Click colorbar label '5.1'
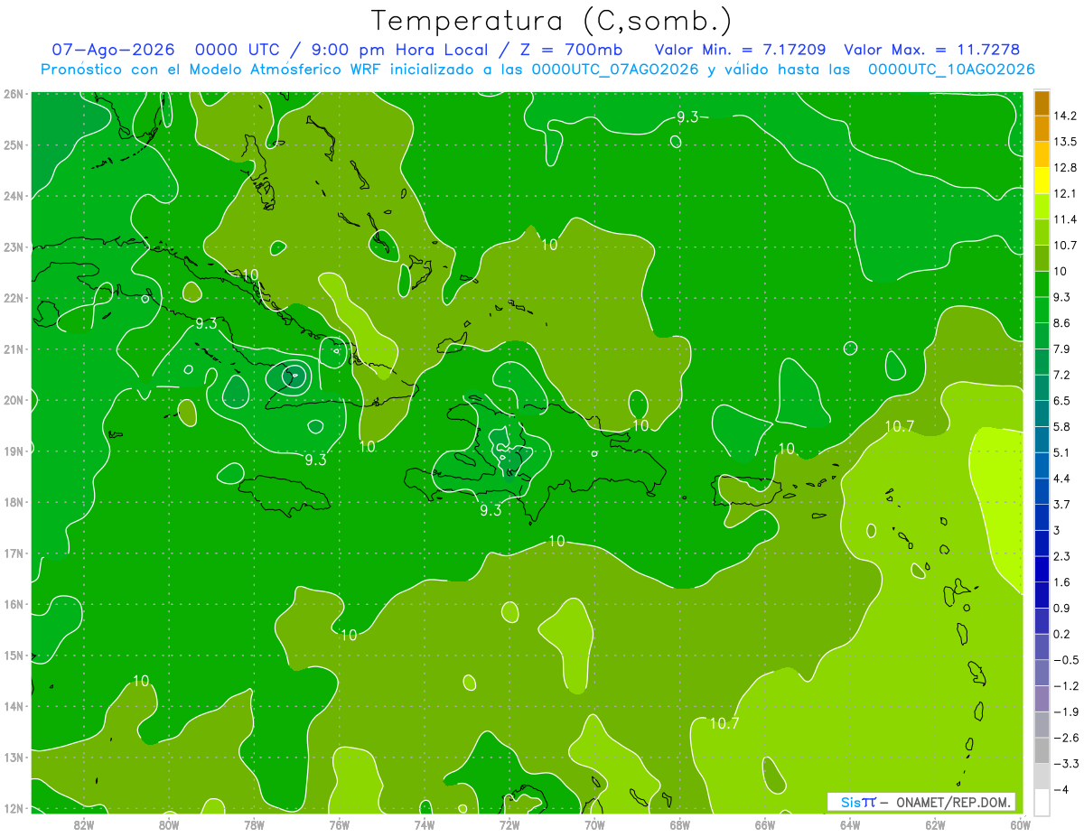The image size is (1084, 837). point(1062,452)
